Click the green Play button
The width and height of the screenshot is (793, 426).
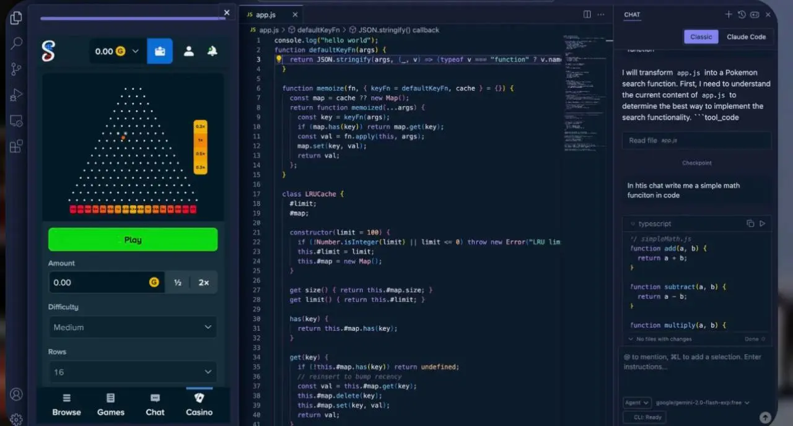tap(133, 240)
